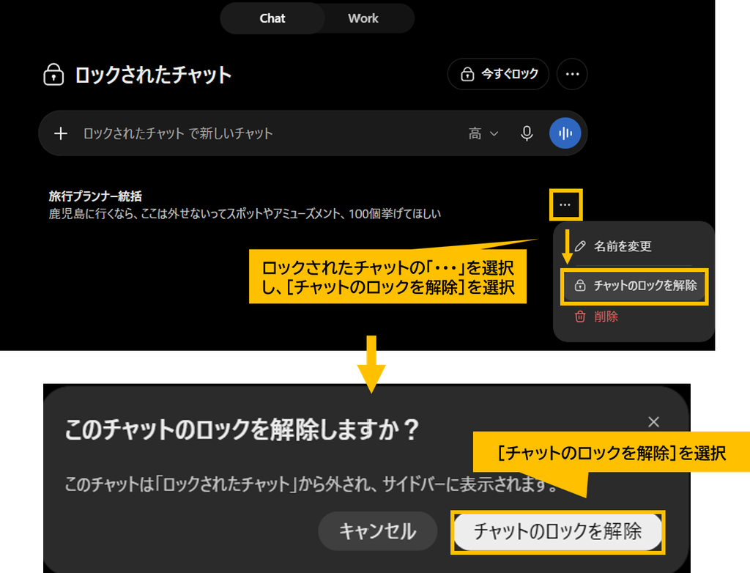The width and height of the screenshot is (750, 573).
Task: Open the 高 level dropdown
Action: [x=483, y=133]
